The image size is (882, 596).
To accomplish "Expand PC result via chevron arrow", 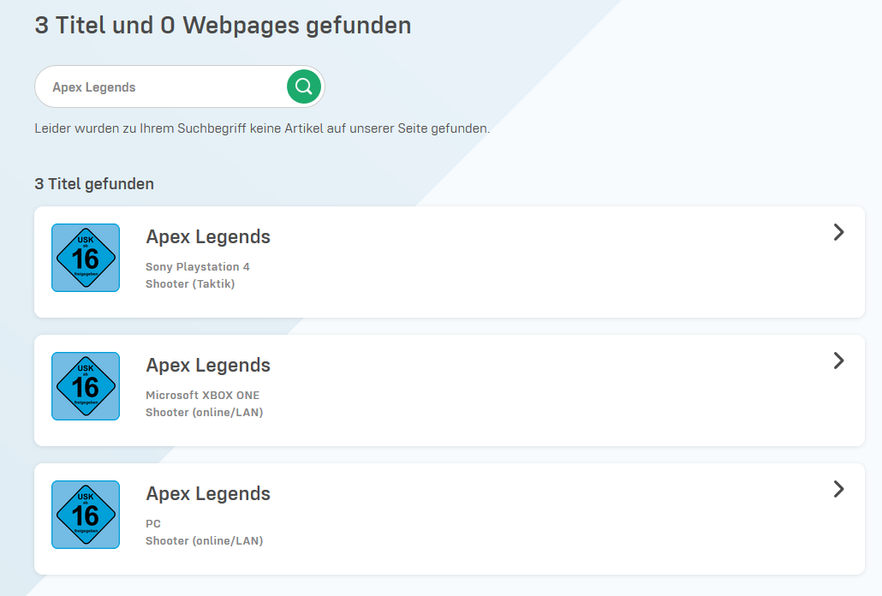I will pyautogui.click(x=838, y=489).
